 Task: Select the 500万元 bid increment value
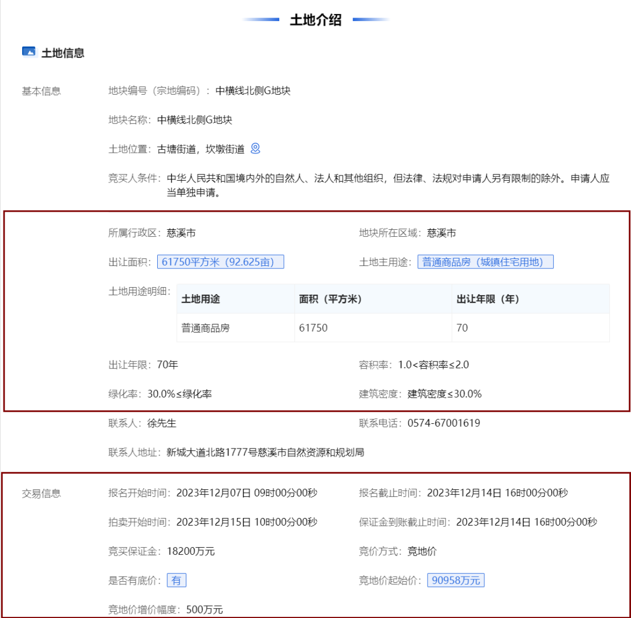[204, 610]
